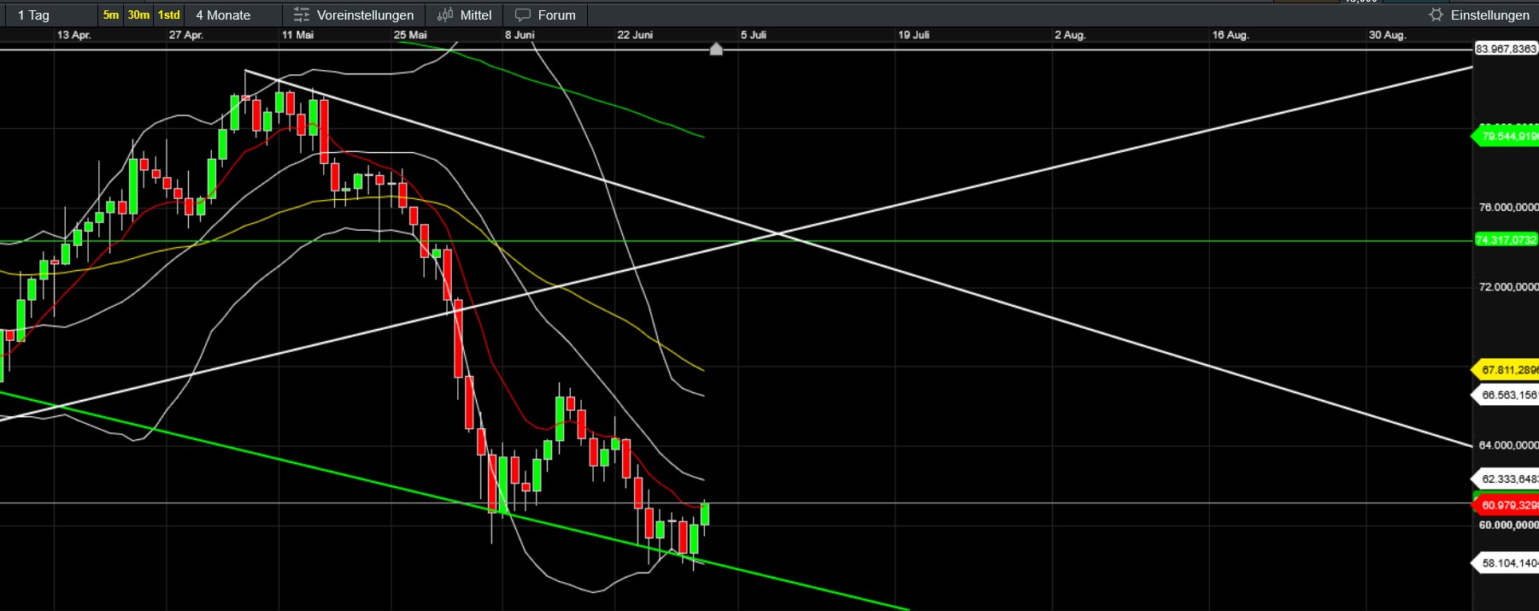Switch to the 1std interval
1539x611 pixels.
pos(169,15)
